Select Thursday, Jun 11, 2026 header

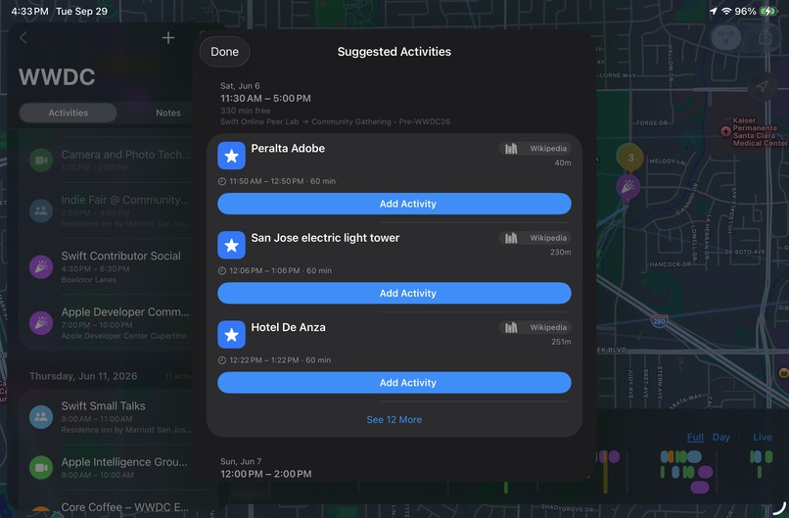click(83, 376)
